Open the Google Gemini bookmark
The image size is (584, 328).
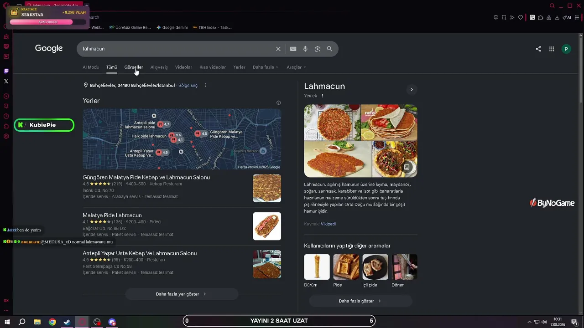(x=172, y=27)
